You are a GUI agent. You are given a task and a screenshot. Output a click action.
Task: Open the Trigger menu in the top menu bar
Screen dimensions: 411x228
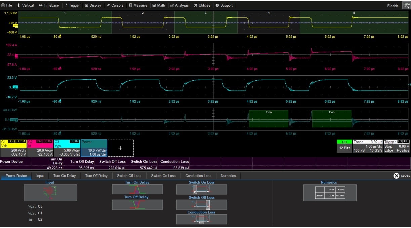(x=72, y=5)
